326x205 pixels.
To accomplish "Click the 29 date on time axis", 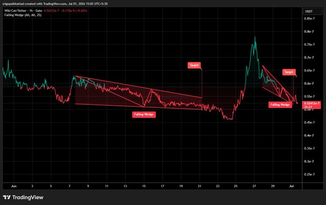I will (273, 186).
